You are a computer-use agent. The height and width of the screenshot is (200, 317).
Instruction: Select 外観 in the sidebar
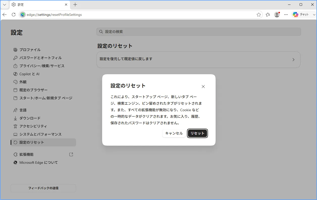(x=43, y=82)
